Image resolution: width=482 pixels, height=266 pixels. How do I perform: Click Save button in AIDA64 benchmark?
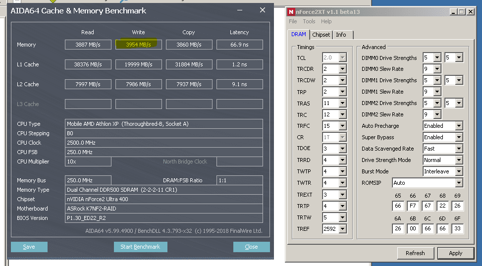click(x=29, y=247)
